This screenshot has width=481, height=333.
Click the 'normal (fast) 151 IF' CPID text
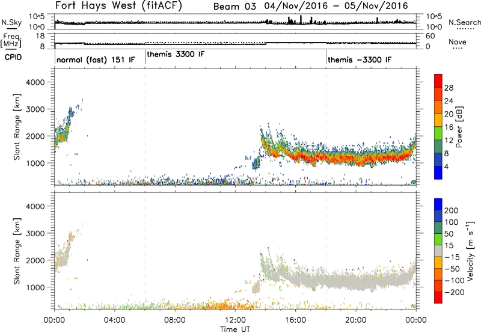pyautogui.click(x=96, y=60)
